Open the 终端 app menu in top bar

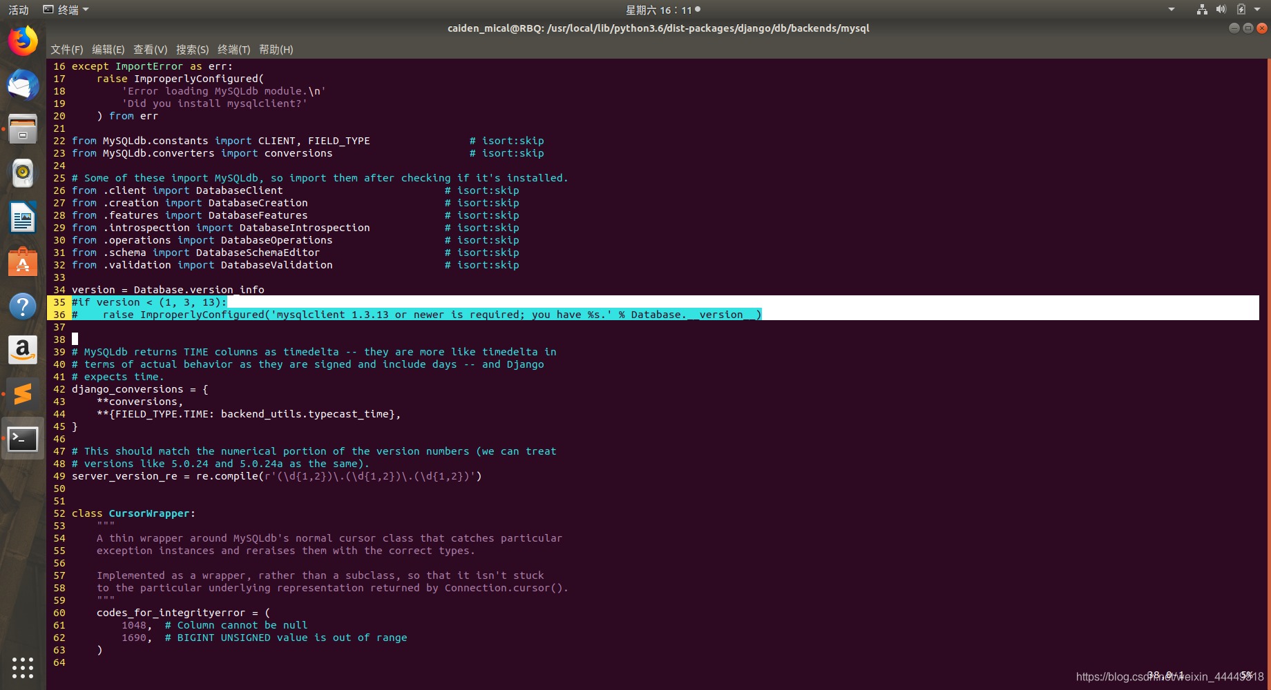[66, 10]
